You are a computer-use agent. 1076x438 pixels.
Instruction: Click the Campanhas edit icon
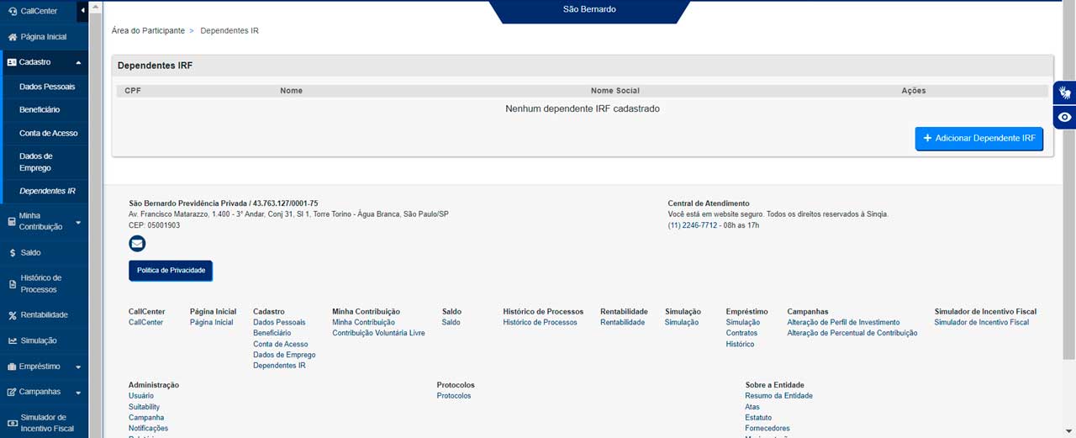tap(13, 392)
